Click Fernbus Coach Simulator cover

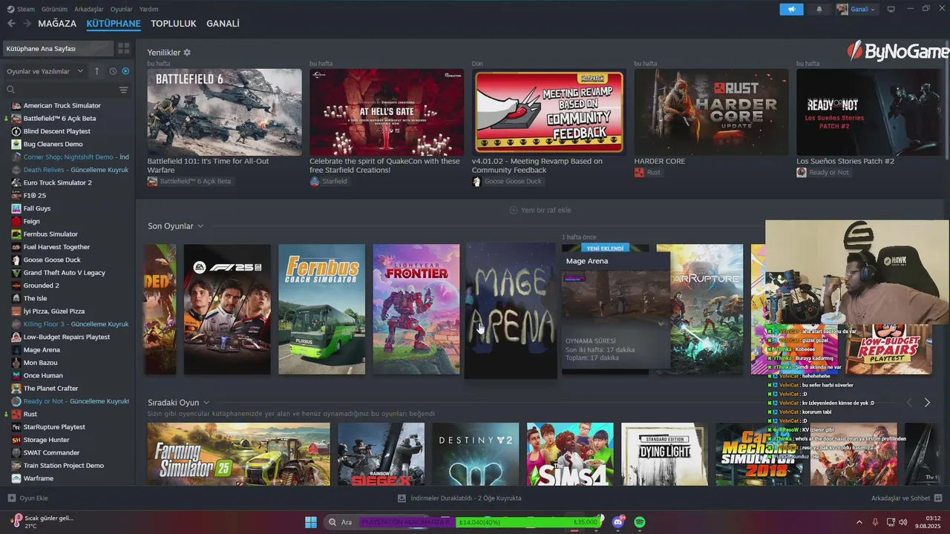321,309
